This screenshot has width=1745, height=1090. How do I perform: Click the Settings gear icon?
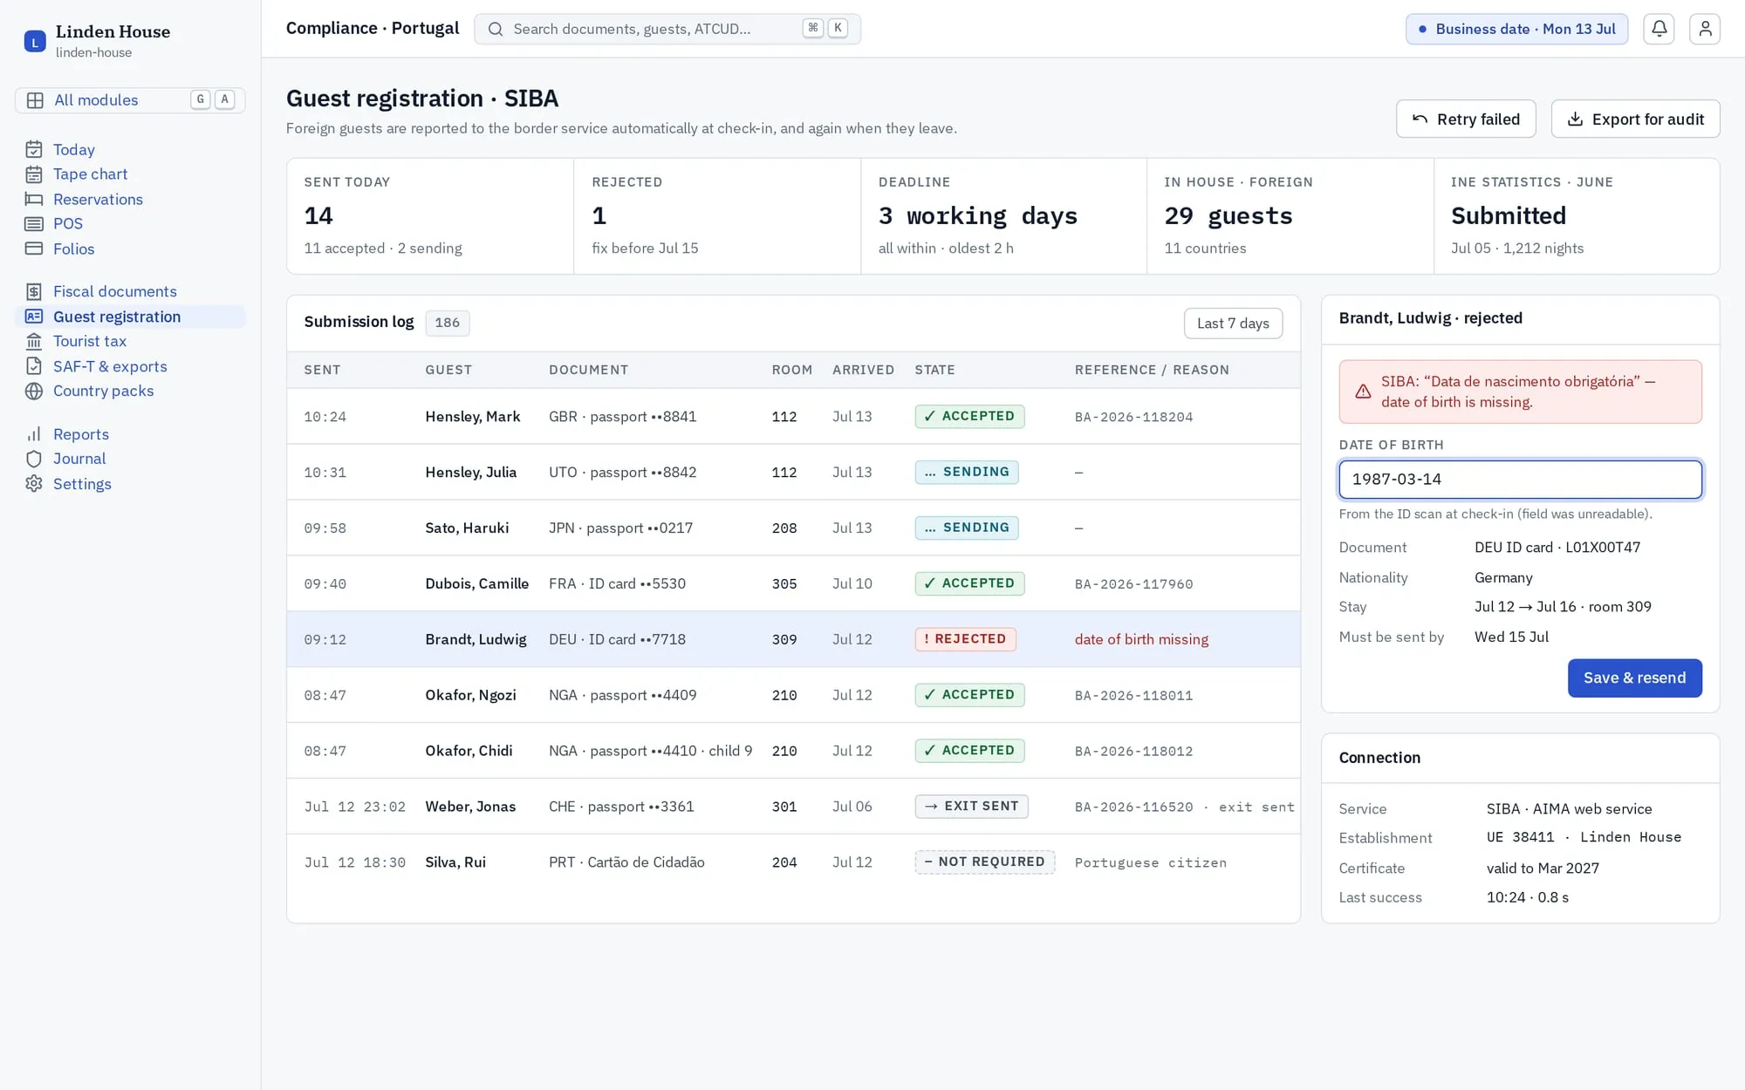[34, 484]
